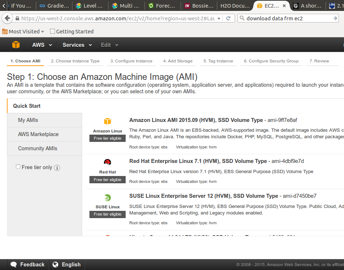Click the Amazon Linux AMI logo icon
This screenshot has width=344, height=270.
[108, 121]
